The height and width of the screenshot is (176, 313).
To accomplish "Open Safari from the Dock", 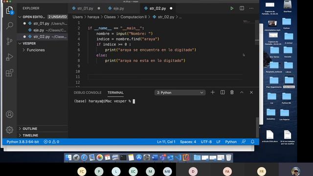I will tap(84, 157).
